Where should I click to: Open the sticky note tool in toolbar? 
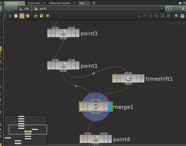click(41, 16)
